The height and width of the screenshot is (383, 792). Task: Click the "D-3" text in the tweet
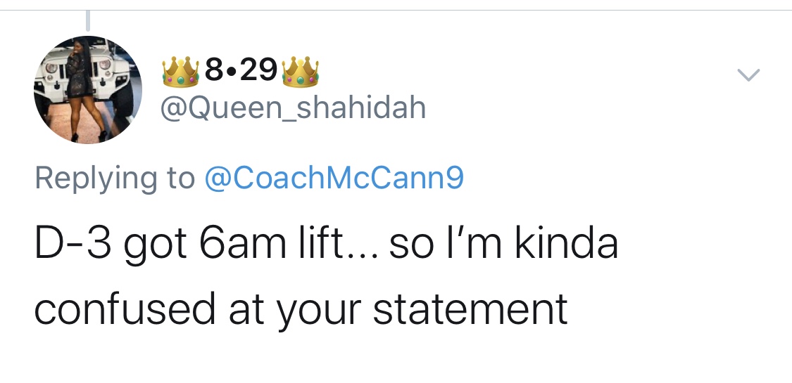click(x=70, y=245)
